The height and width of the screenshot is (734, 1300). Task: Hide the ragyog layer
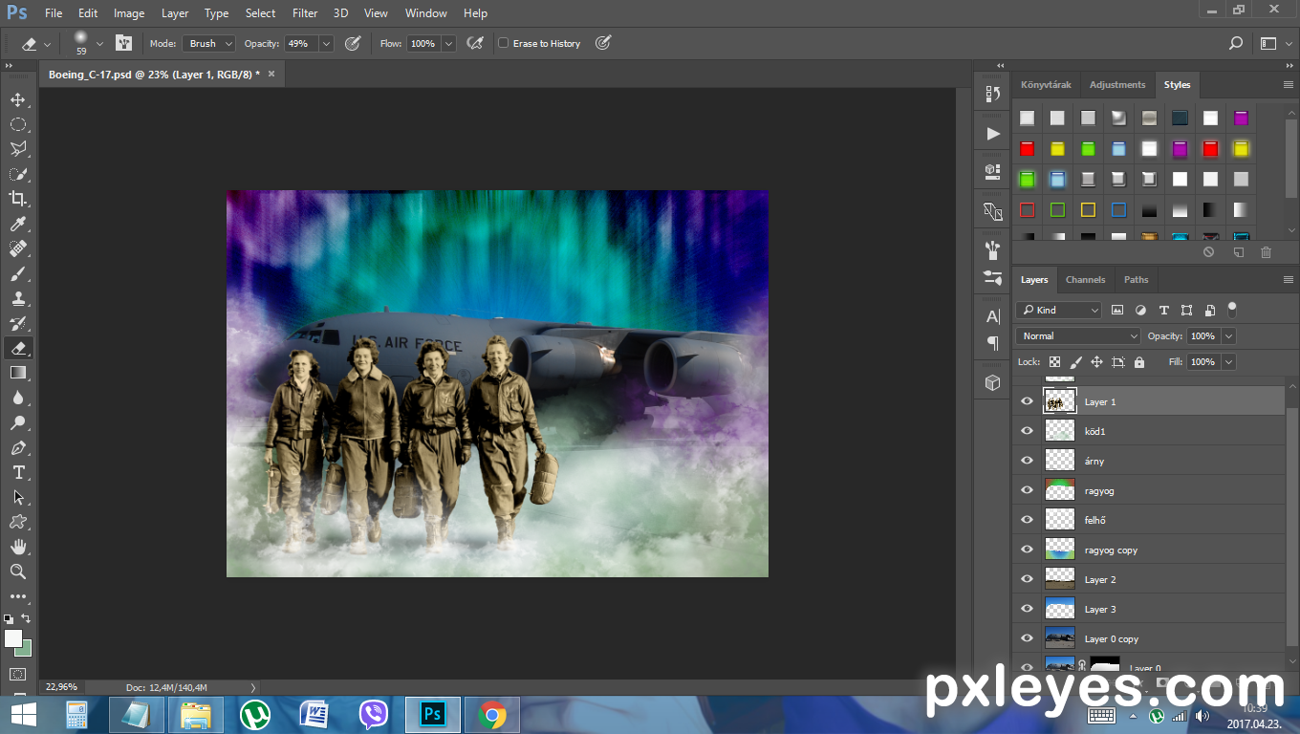pyautogui.click(x=1028, y=490)
